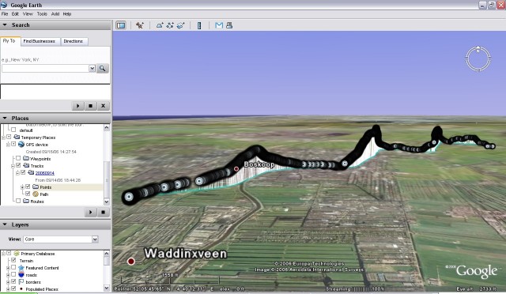Click the Waypoints folder icon
This screenshot has width=506, height=294.
26,158
